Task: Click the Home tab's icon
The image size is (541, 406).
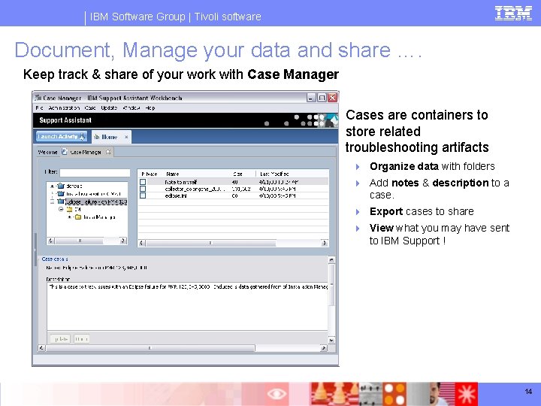Action: point(97,137)
